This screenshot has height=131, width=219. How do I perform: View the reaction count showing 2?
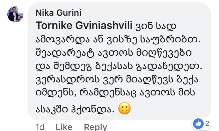pyautogui.click(x=207, y=123)
